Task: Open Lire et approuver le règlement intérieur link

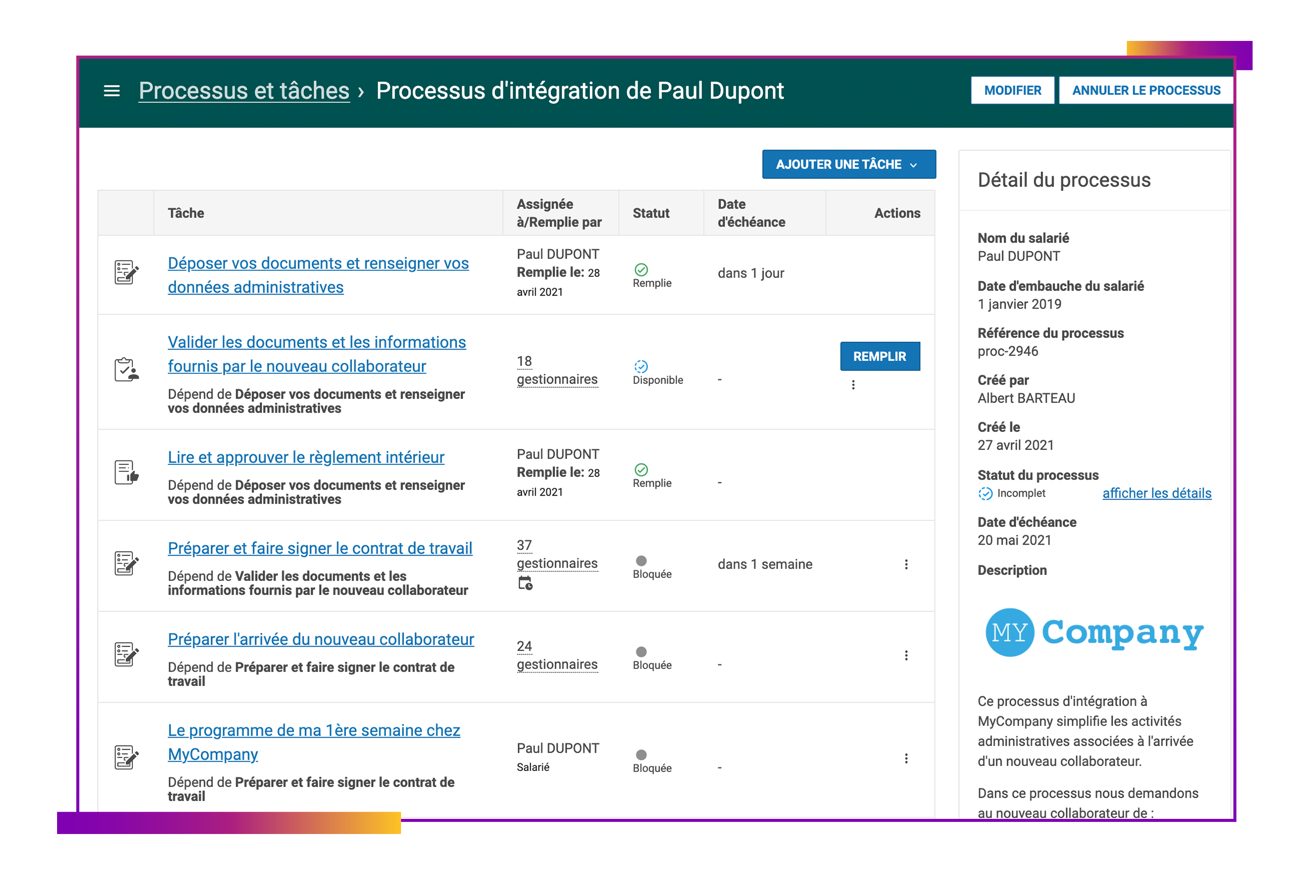Action: coord(306,457)
